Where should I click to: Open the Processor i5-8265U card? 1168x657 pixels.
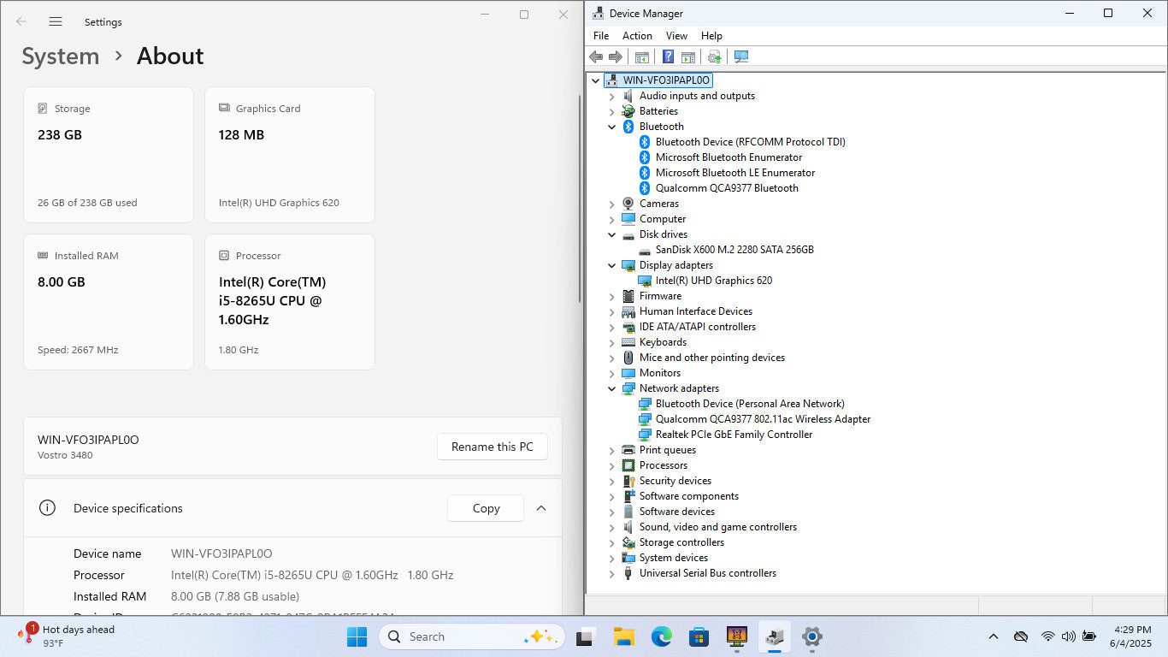click(290, 302)
